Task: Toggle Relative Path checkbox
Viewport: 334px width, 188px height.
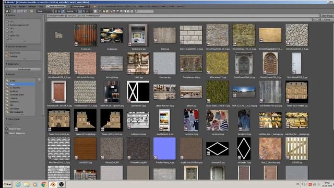Action: pos(7,129)
